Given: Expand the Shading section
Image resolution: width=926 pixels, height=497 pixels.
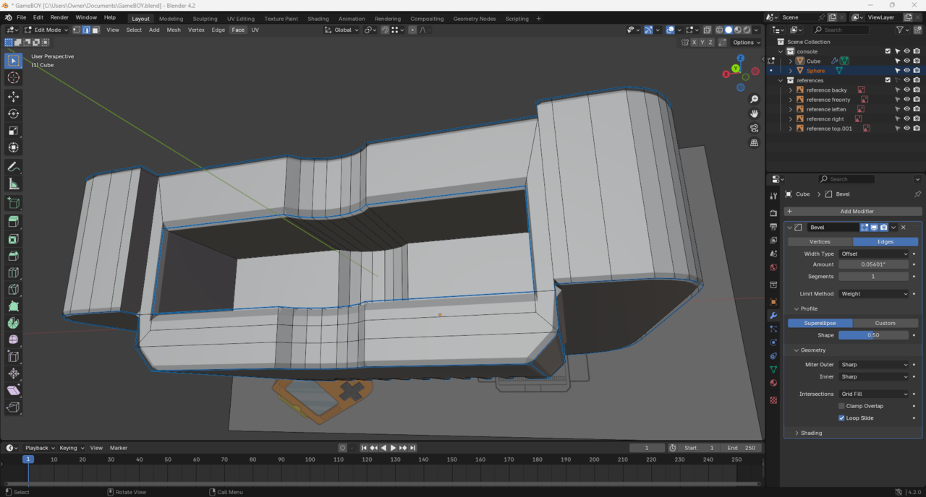Looking at the screenshot, I should pyautogui.click(x=811, y=433).
